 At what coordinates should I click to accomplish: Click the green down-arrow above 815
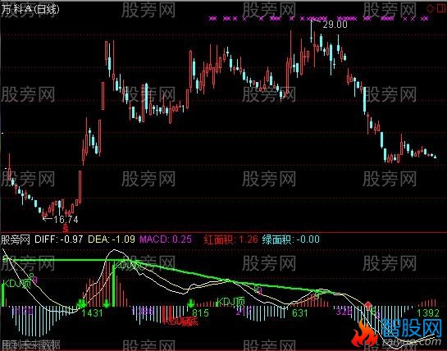click(x=191, y=303)
